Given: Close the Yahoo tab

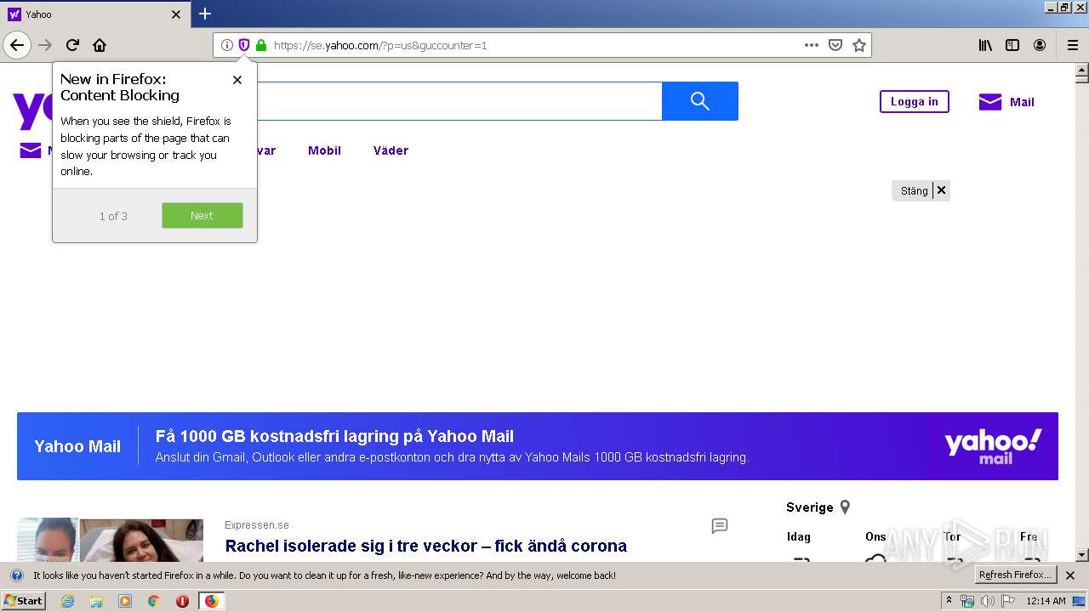Looking at the screenshot, I should pos(176,14).
